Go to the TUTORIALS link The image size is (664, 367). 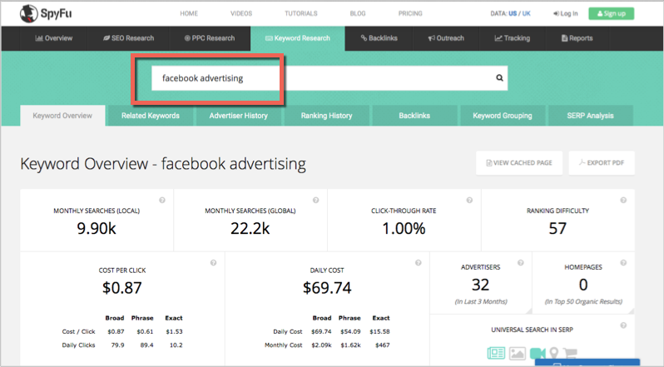click(301, 13)
